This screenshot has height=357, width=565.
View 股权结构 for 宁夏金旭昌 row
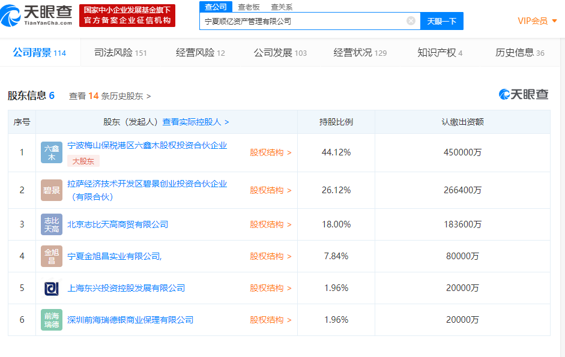(271, 256)
